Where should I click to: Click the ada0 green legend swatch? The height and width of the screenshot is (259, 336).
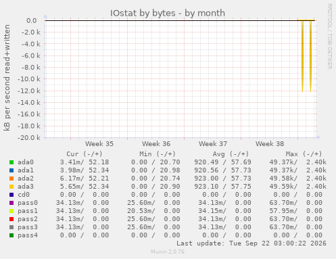pyautogui.click(x=11, y=162)
